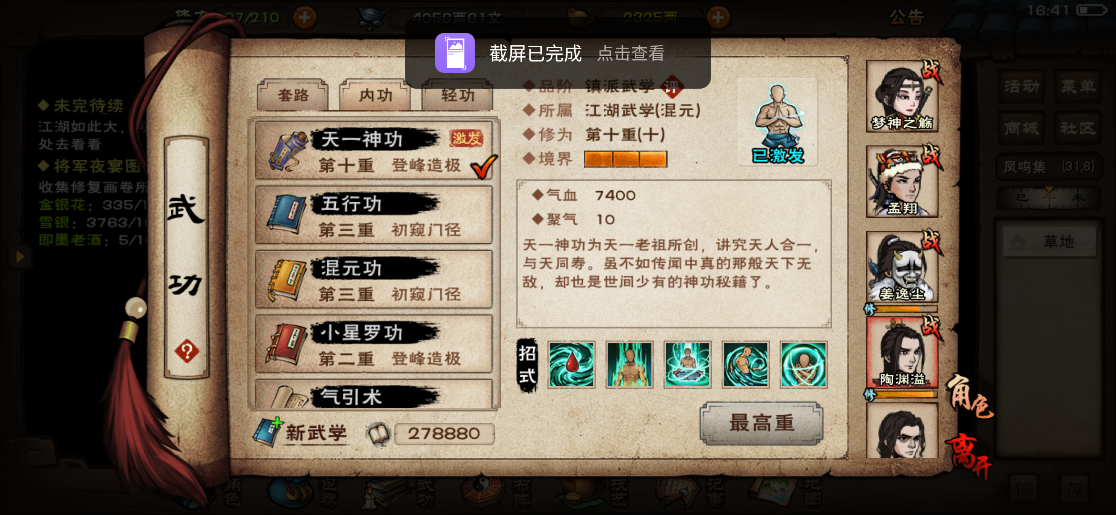
Task: Select the 小星罗功 skill entry
Action: coord(374,344)
